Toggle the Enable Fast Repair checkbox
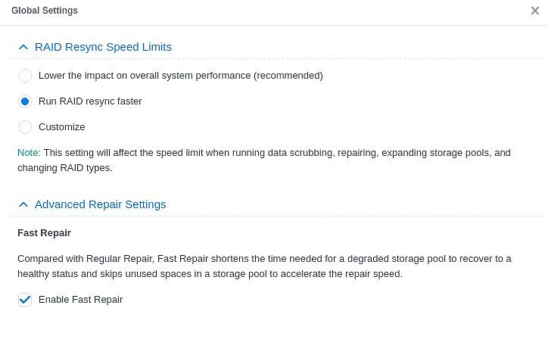548x355 pixels. [x=25, y=300]
